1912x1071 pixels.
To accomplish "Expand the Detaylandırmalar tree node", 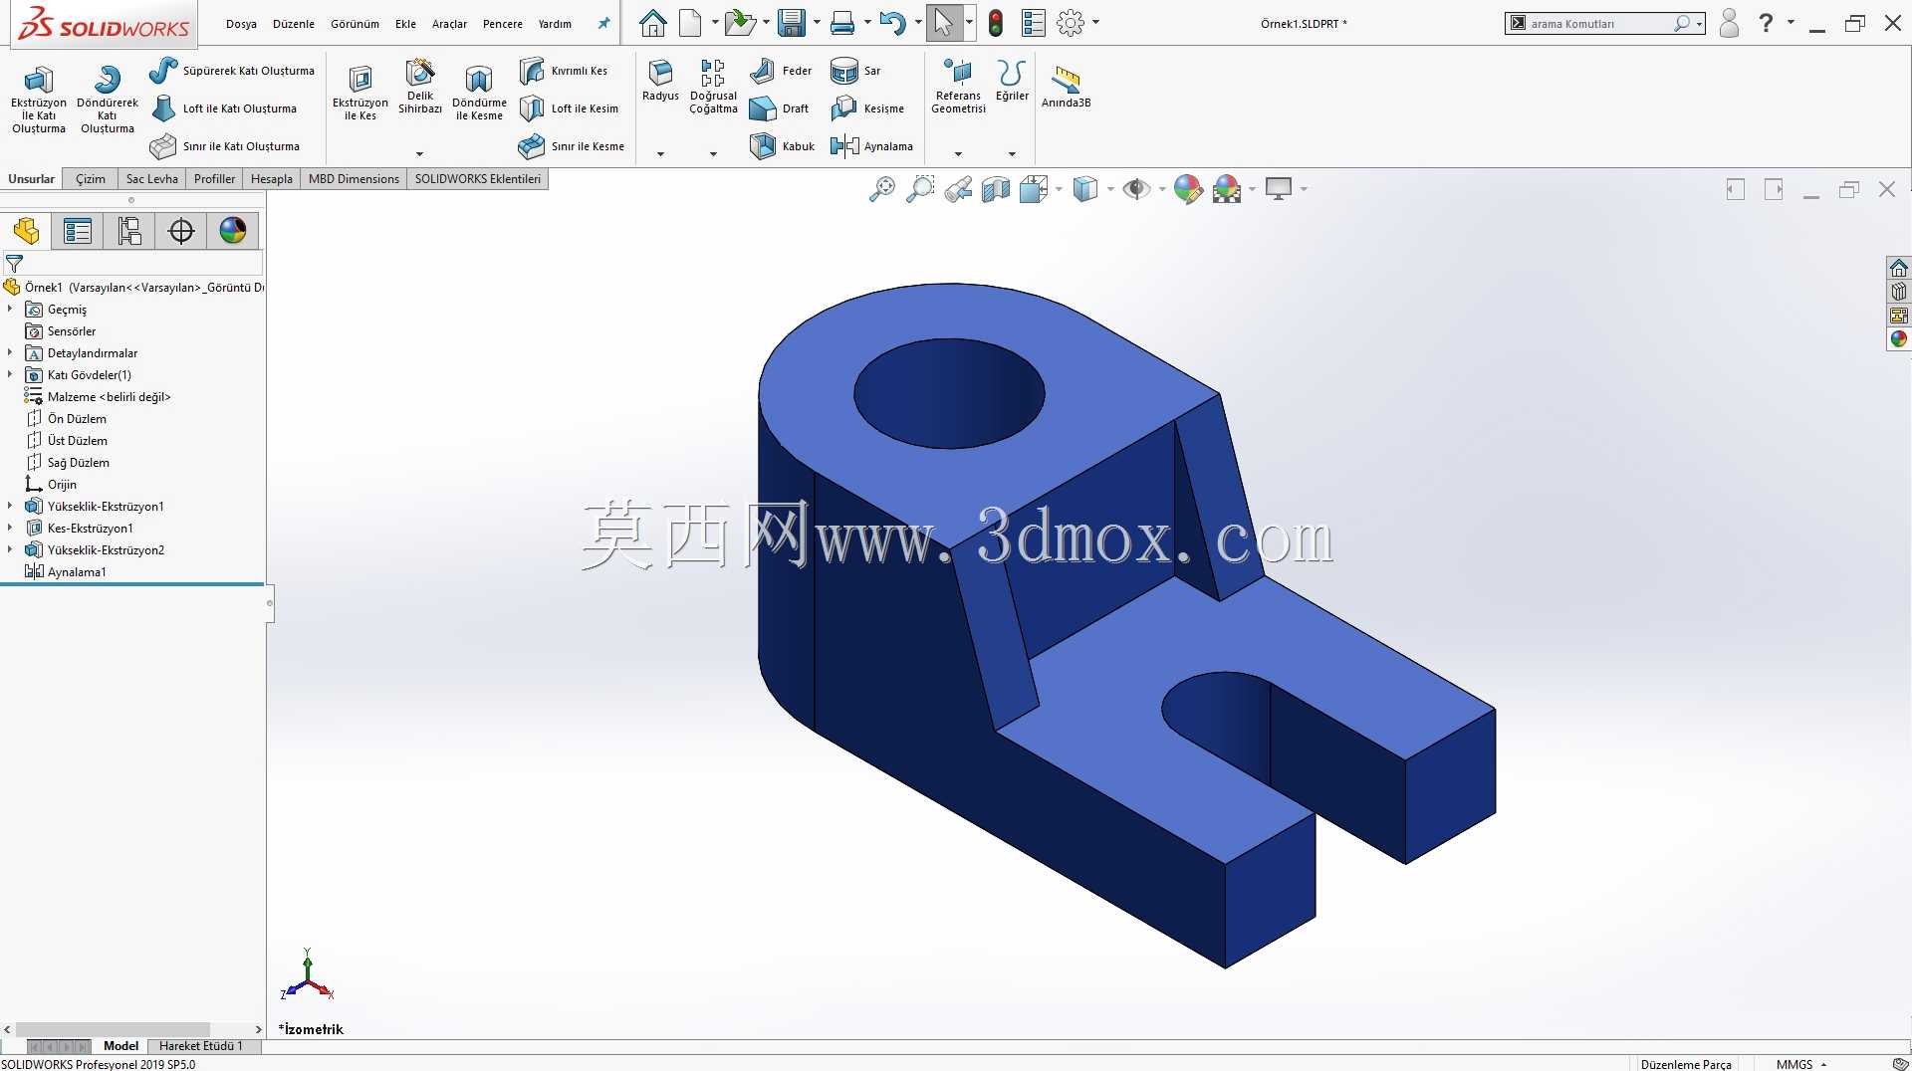I will pyautogui.click(x=10, y=353).
